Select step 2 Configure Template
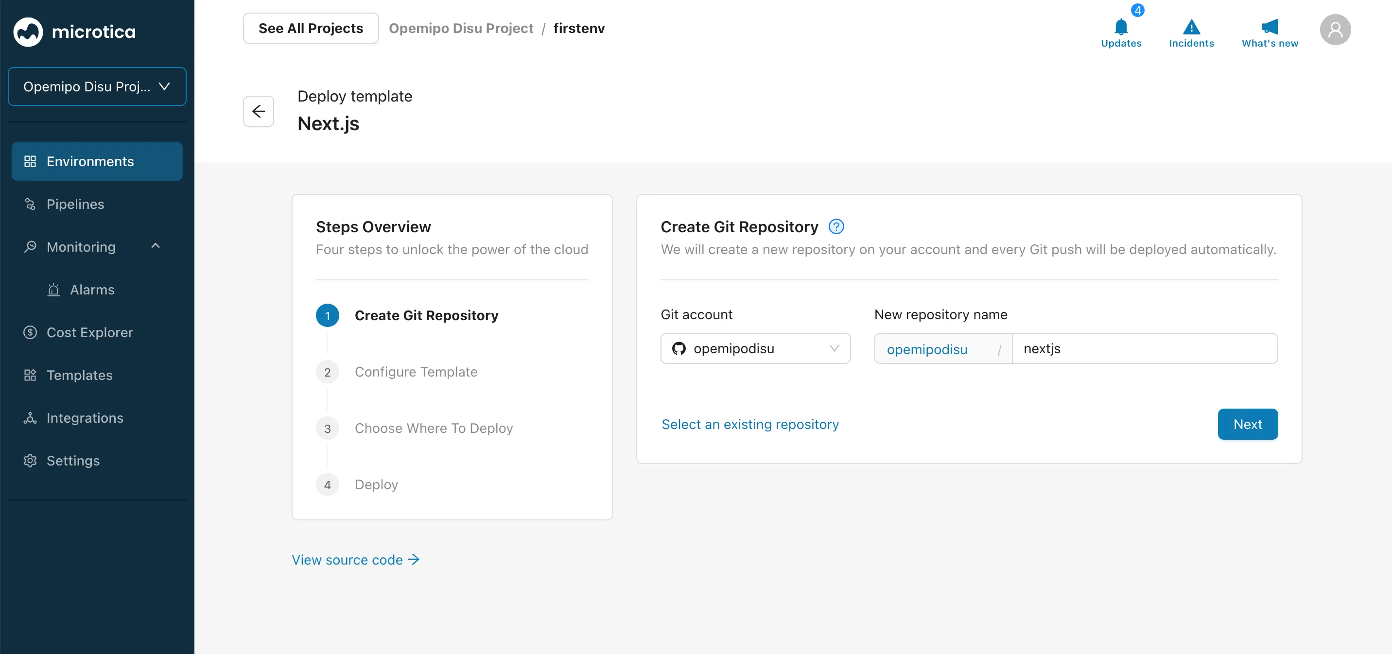 [397, 372]
